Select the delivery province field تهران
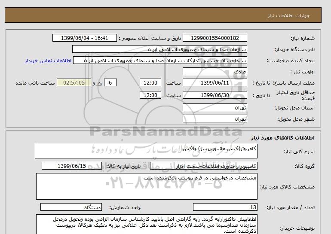Viewport: 331px width, 234px height. pos(215,108)
